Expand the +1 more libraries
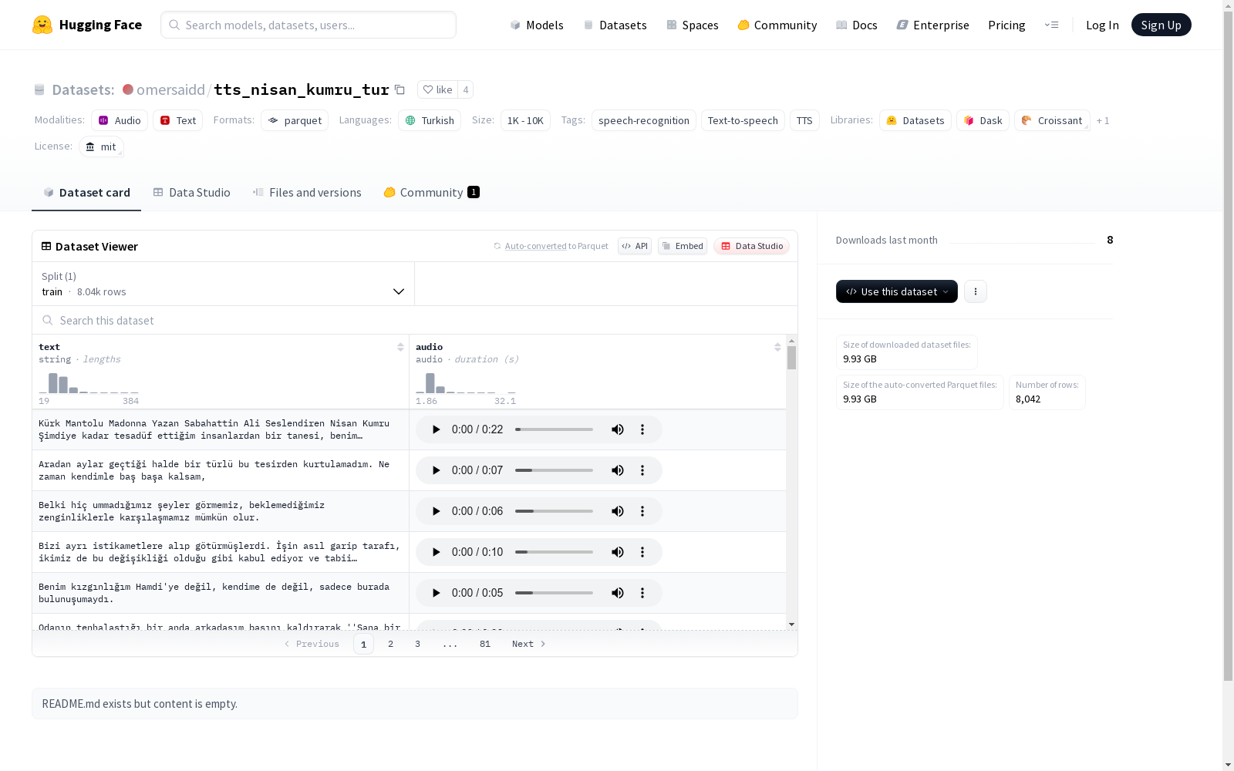This screenshot has width=1234, height=771. (x=1103, y=120)
